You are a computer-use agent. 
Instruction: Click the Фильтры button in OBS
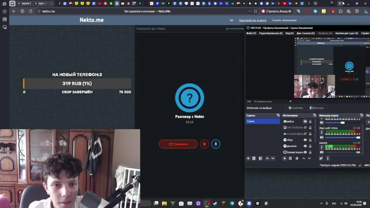tap(317, 108)
